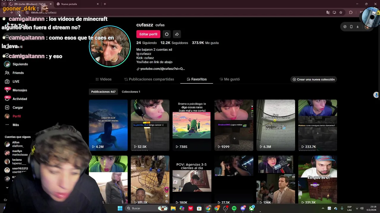This screenshot has width=380, height=213.
Task: Select the Colecciones 1 filter
Action: click(131, 92)
